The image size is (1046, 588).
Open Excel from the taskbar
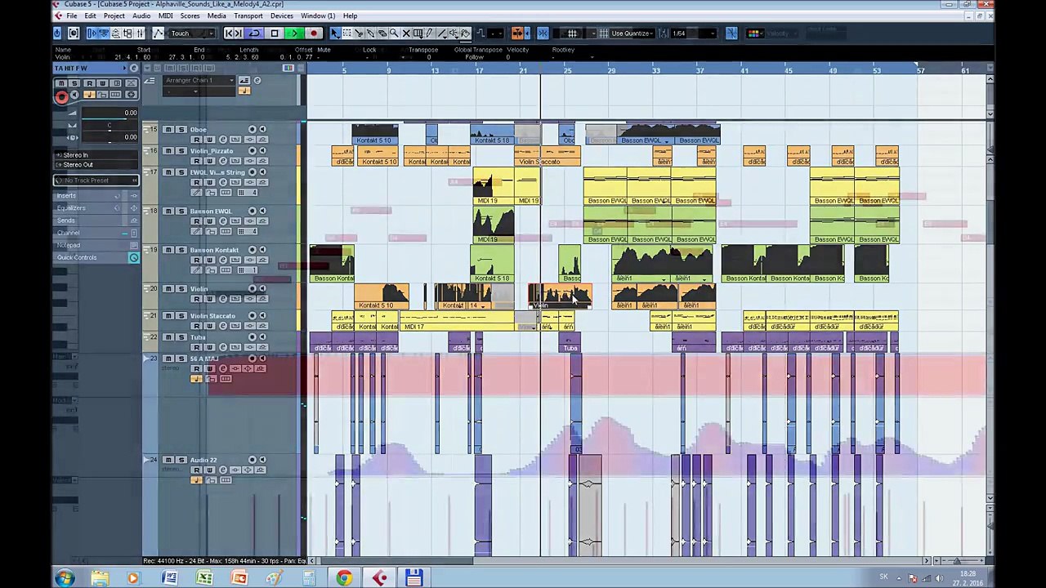pos(204,578)
